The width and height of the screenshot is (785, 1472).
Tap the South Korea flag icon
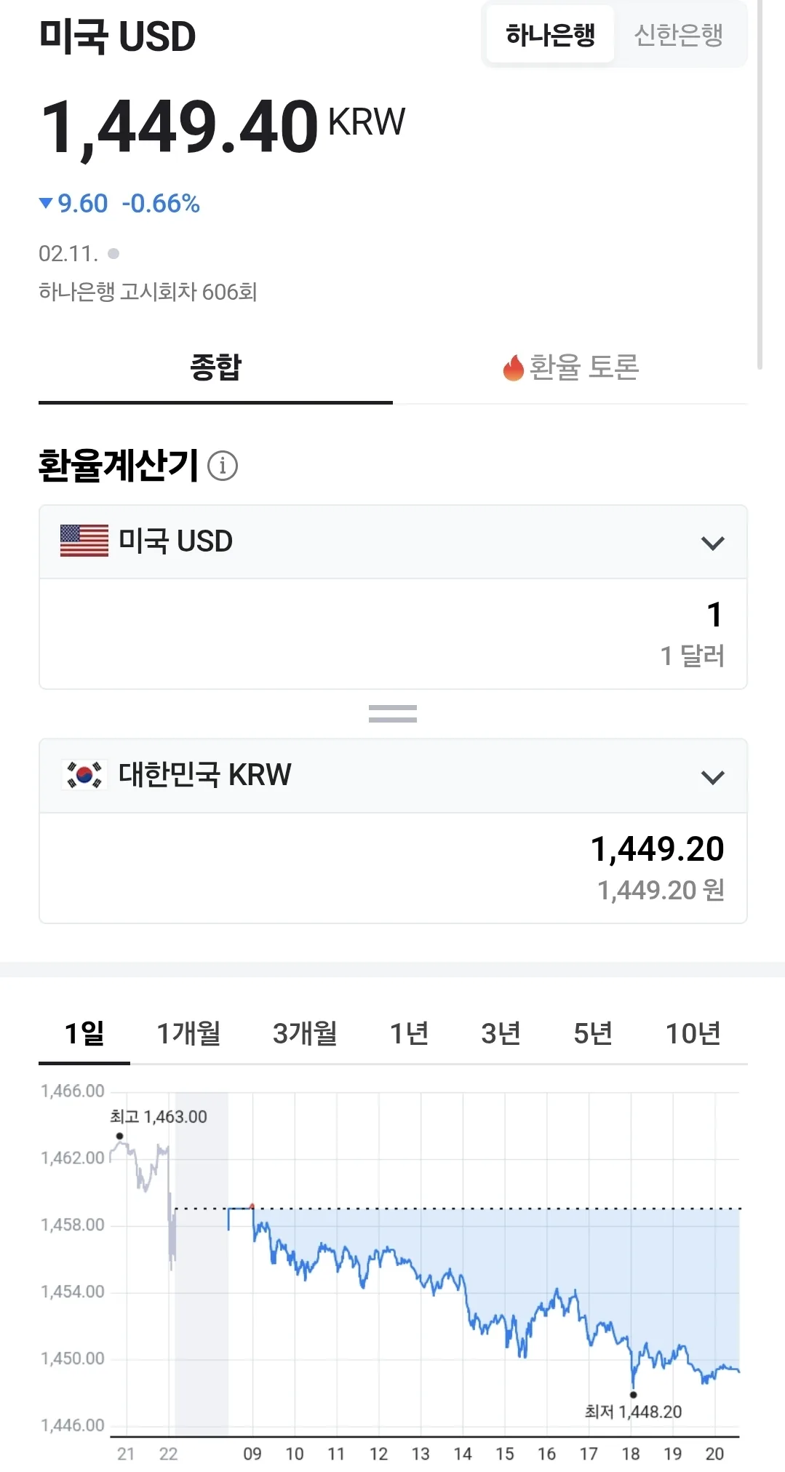point(84,775)
